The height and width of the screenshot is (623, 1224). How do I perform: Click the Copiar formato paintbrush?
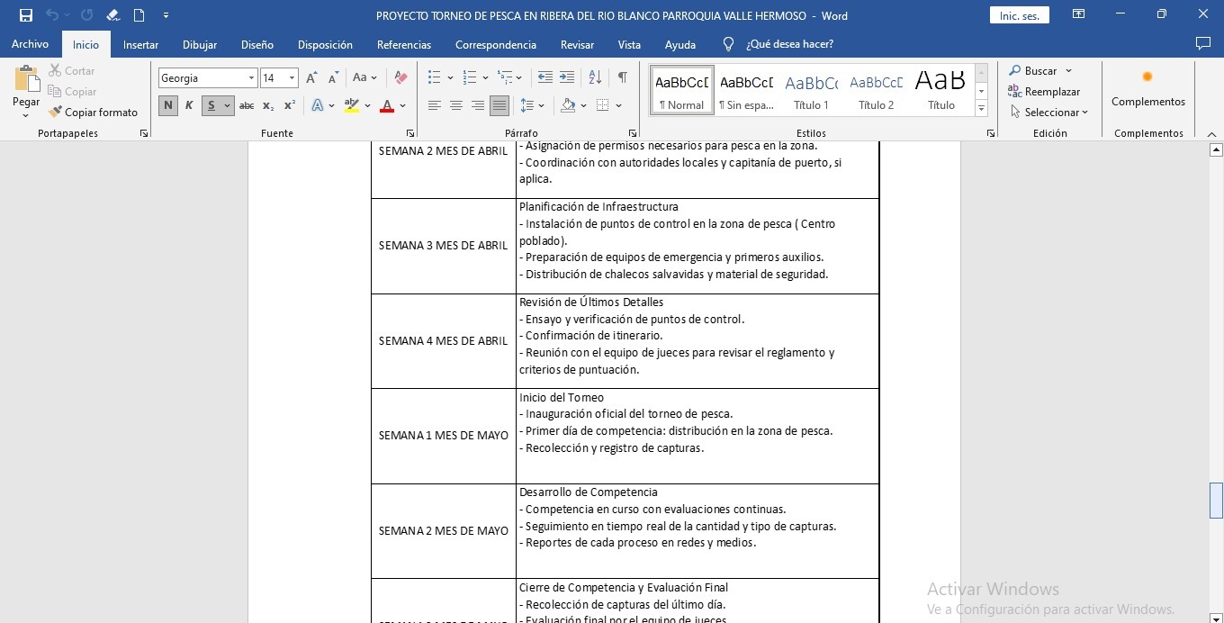(x=93, y=113)
